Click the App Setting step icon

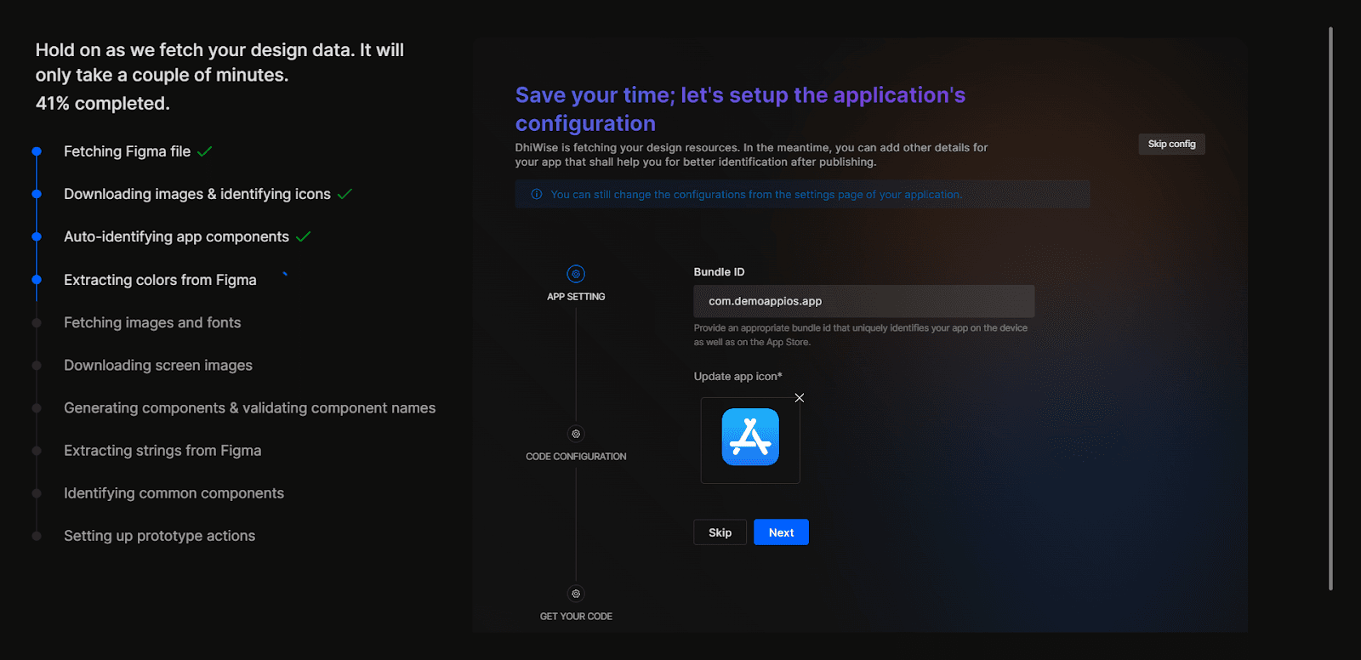[576, 274]
